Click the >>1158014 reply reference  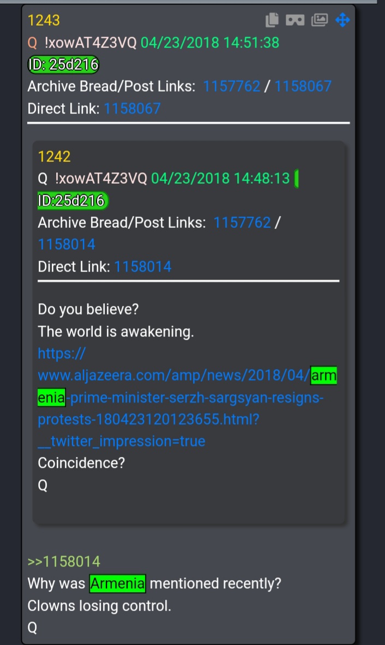64,562
